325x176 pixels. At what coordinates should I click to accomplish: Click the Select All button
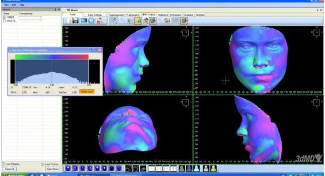tap(10, 169)
